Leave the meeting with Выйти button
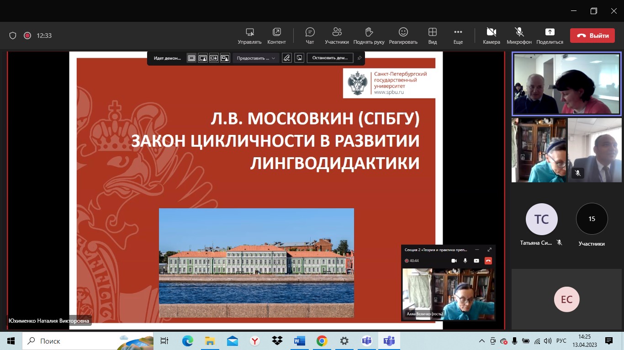This screenshot has width=624, height=350. [595, 36]
